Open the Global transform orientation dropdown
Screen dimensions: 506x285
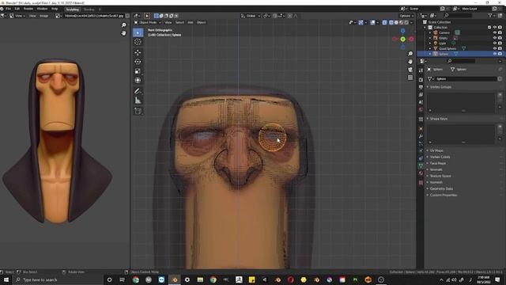251,16
